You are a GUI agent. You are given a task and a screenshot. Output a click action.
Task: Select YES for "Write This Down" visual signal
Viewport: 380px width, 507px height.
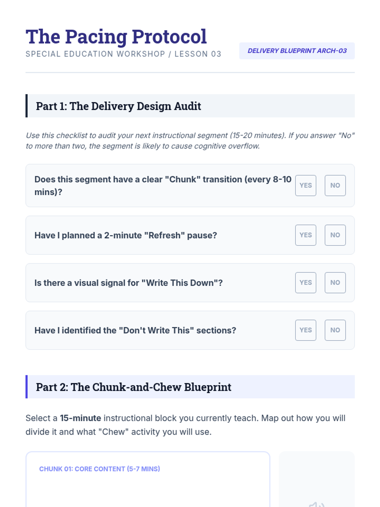tap(306, 283)
